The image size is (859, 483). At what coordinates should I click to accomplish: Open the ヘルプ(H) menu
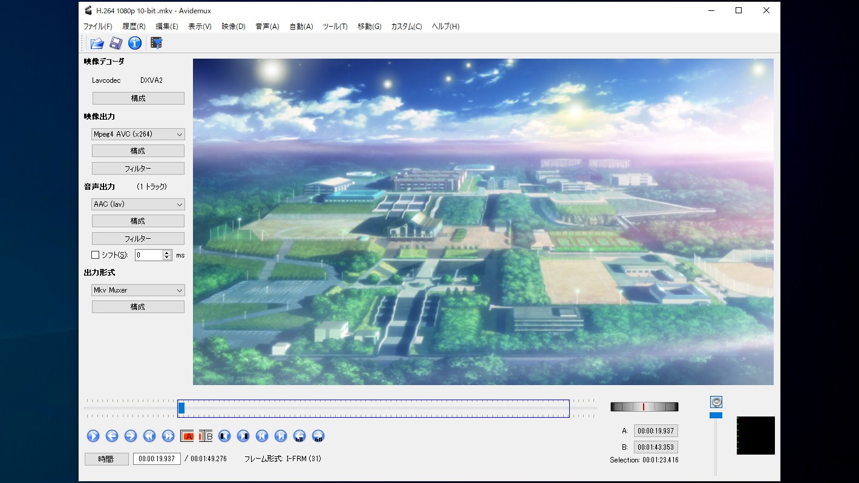pyautogui.click(x=446, y=27)
